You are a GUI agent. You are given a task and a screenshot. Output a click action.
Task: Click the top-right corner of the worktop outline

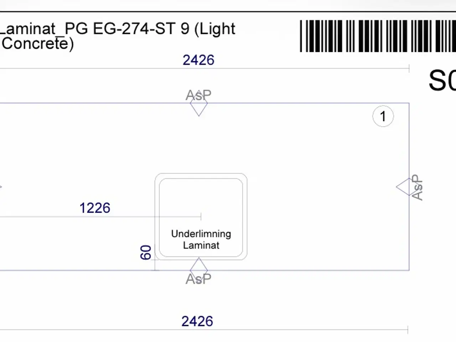coord(409,103)
